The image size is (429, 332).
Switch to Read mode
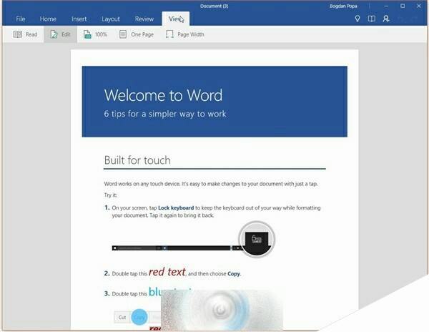coord(25,34)
